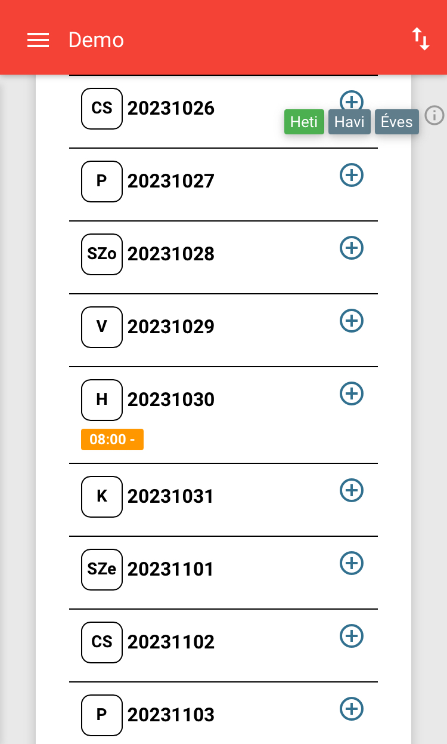Select the SZe day badge for 20231101

[x=102, y=570]
